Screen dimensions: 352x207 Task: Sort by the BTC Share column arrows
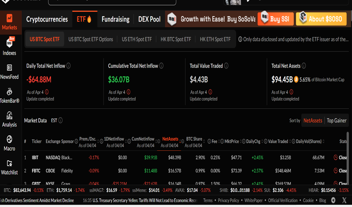204,141
